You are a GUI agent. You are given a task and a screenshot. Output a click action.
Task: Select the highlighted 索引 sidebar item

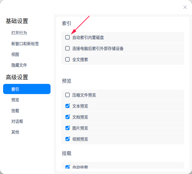point(27,89)
